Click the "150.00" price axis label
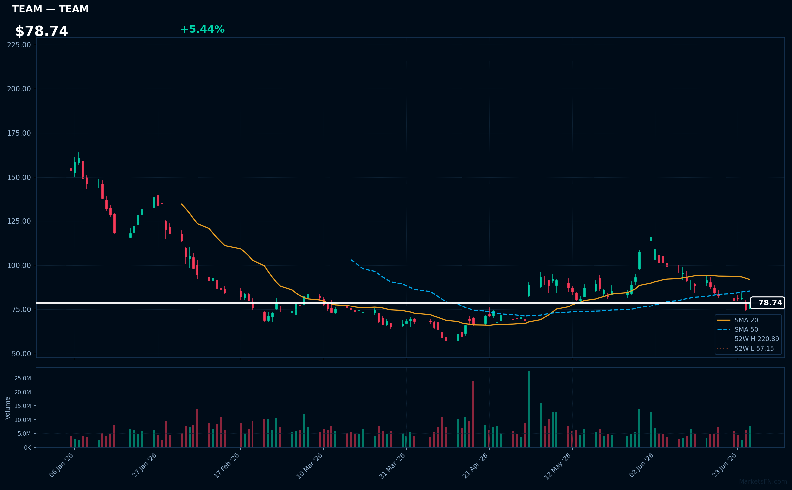The height and width of the screenshot is (490, 792). pos(19,177)
